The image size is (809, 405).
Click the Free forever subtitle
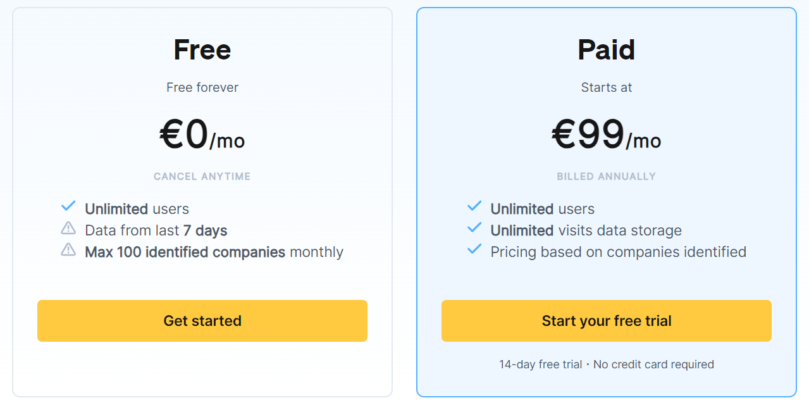[202, 87]
